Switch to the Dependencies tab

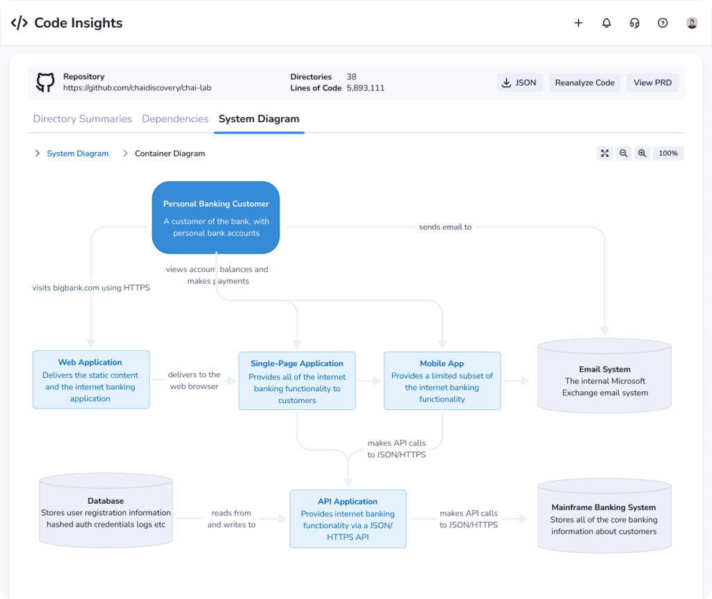[x=175, y=119]
